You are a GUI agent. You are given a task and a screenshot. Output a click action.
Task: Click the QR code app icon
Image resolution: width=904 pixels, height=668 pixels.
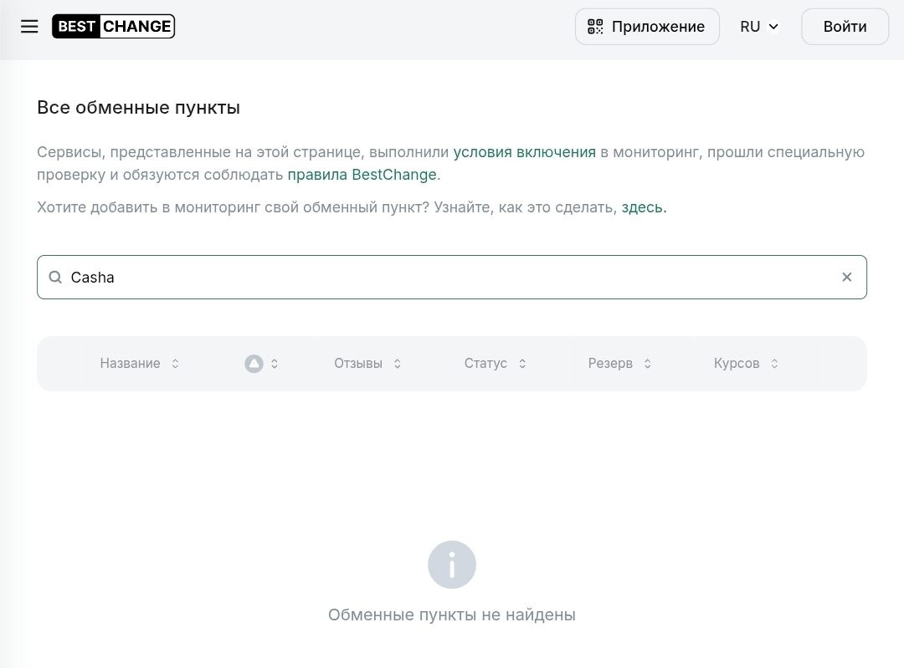point(595,27)
